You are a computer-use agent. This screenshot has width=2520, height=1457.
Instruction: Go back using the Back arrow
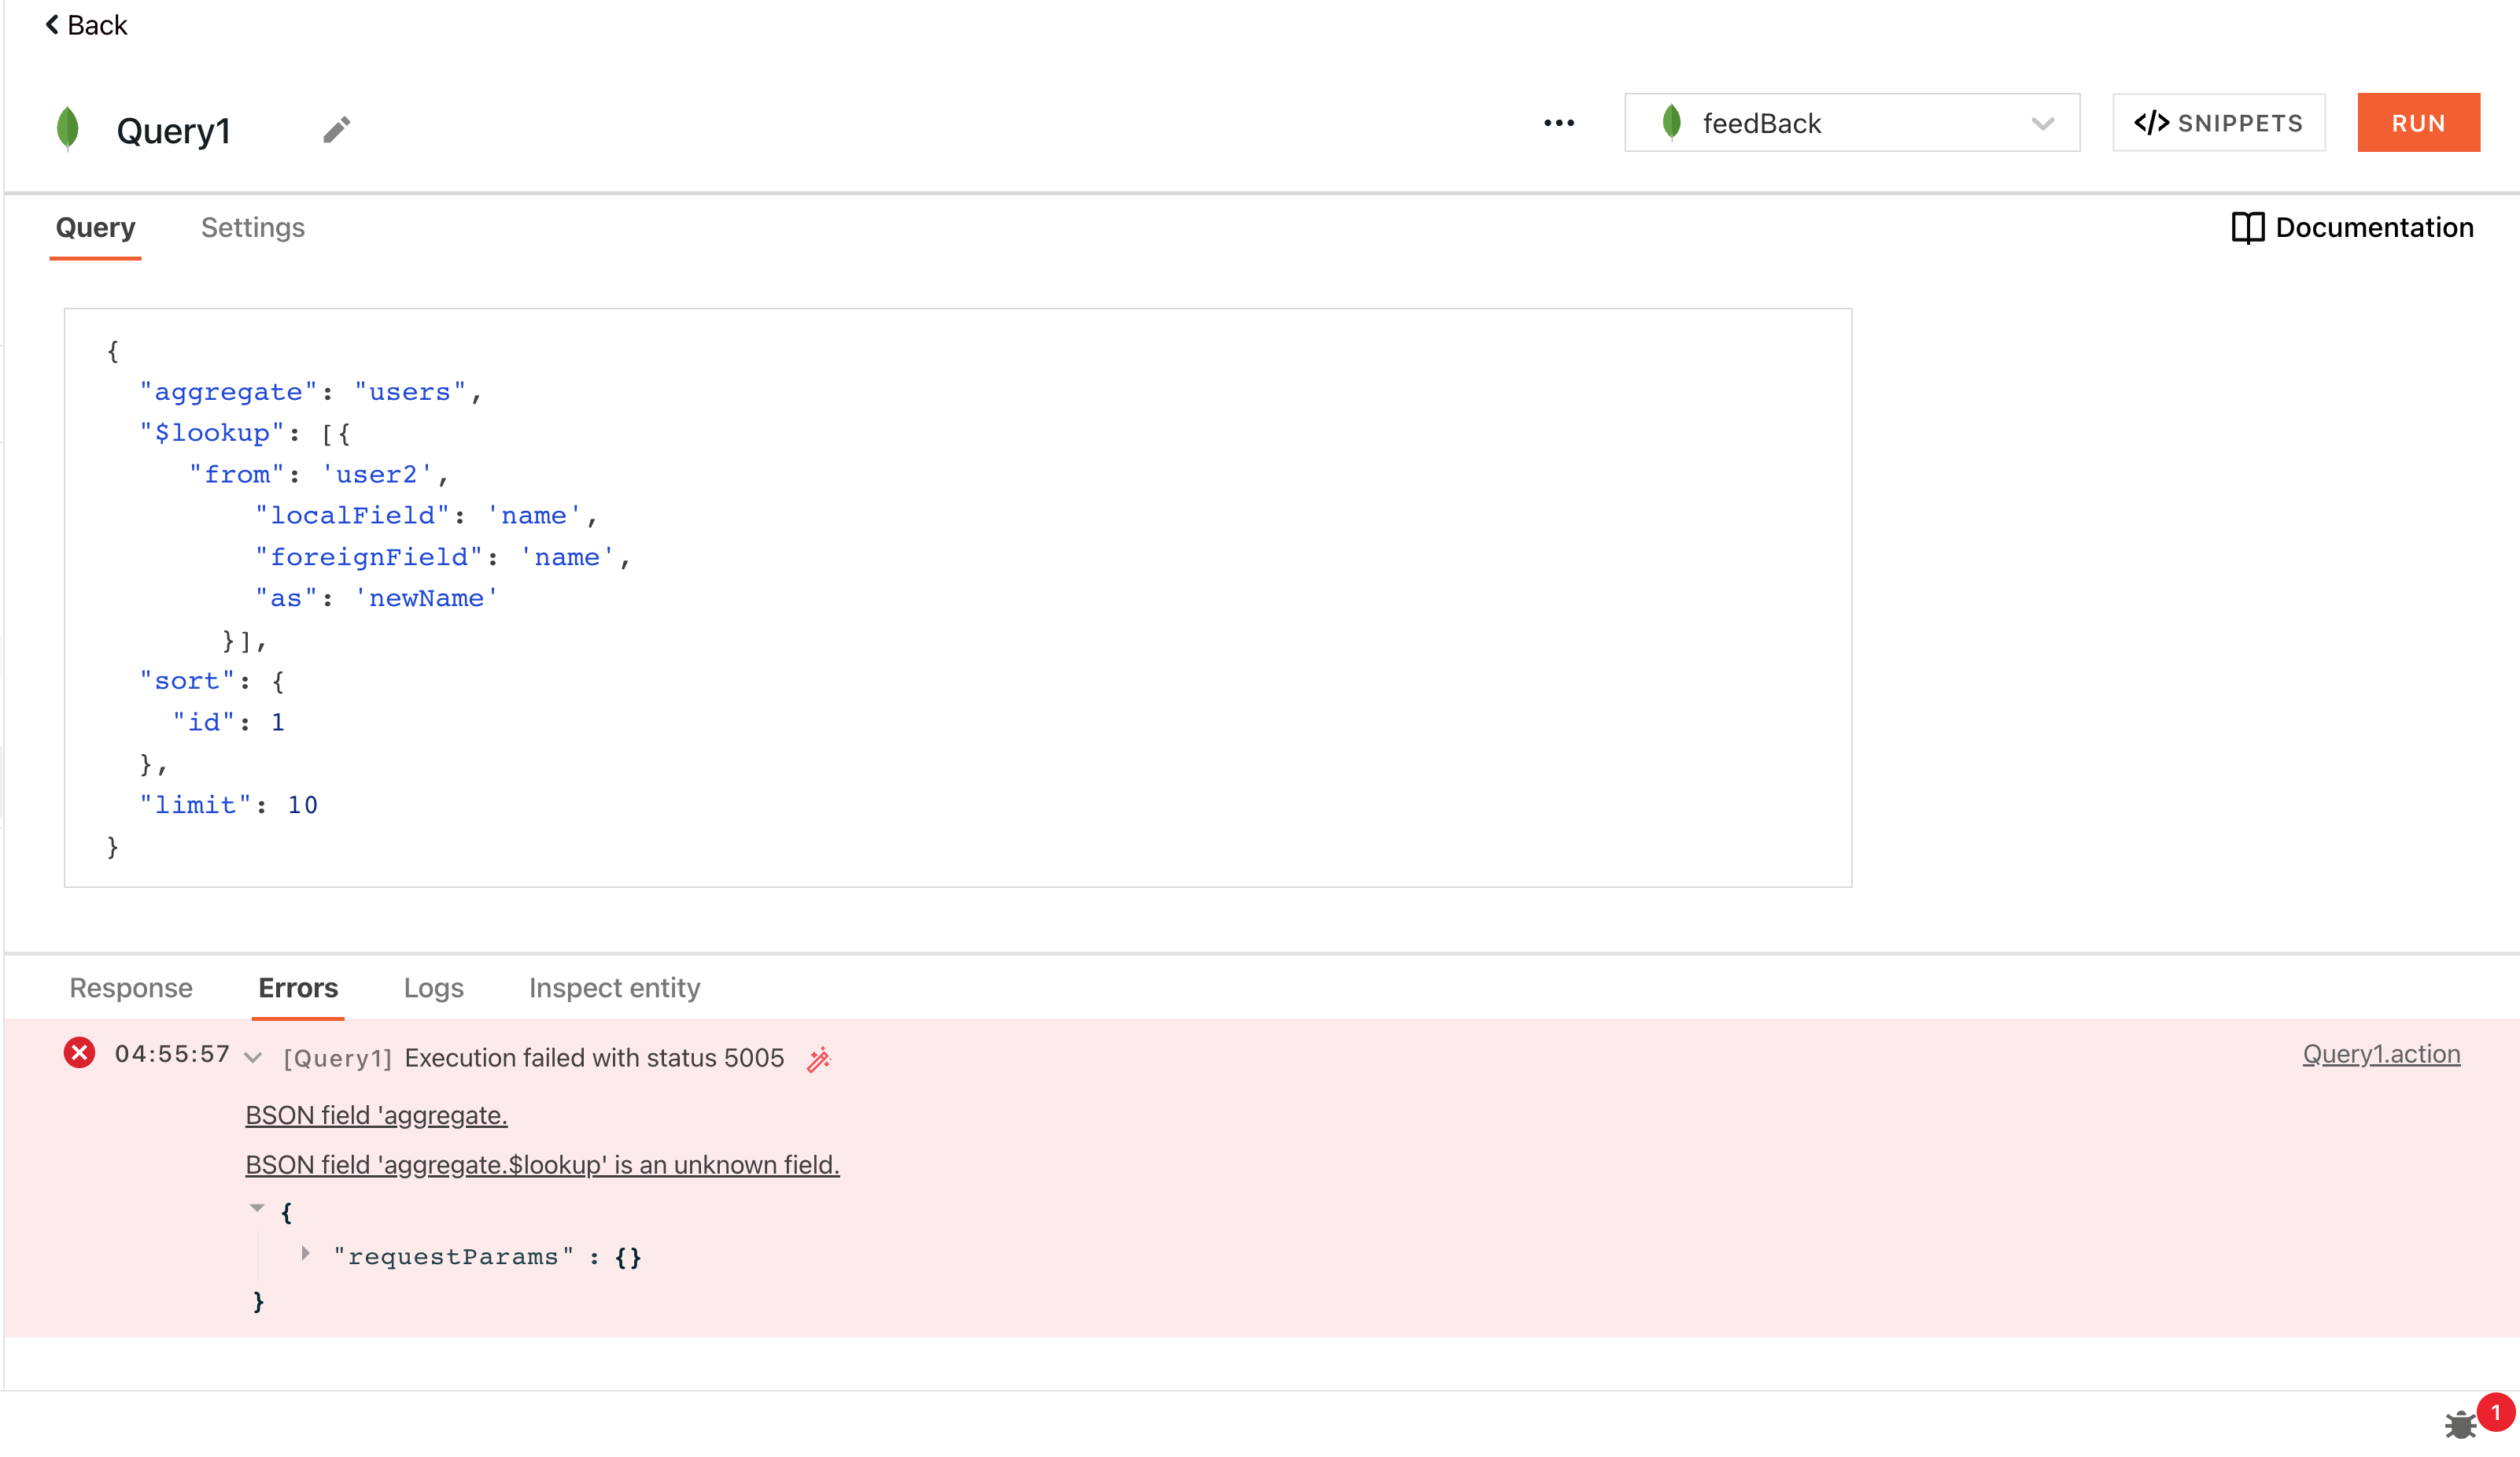(x=86, y=25)
